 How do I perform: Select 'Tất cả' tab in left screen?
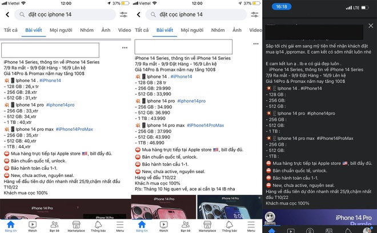(x=11, y=30)
